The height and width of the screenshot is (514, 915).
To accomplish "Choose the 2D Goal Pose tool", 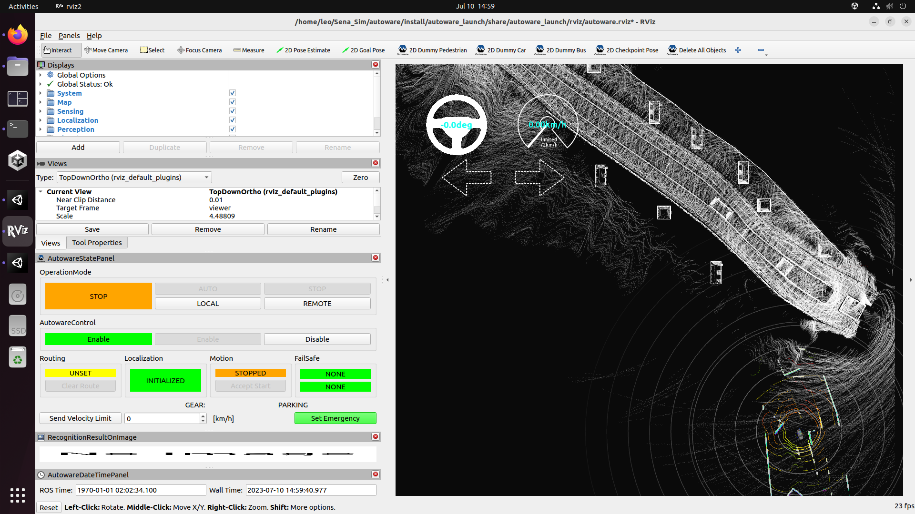I will 363,50.
